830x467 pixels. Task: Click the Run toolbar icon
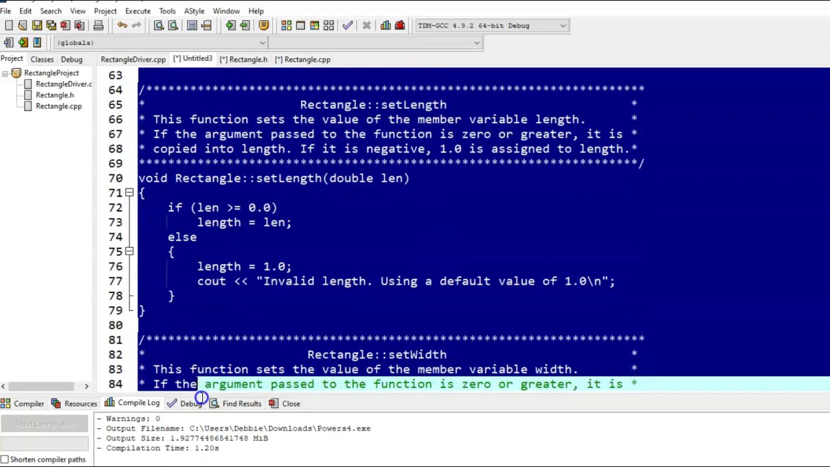click(x=300, y=25)
